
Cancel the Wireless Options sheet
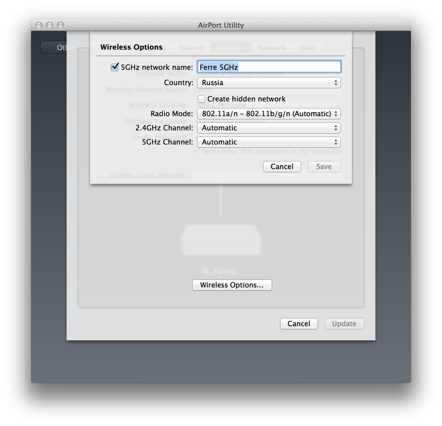click(x=282, y=167)
